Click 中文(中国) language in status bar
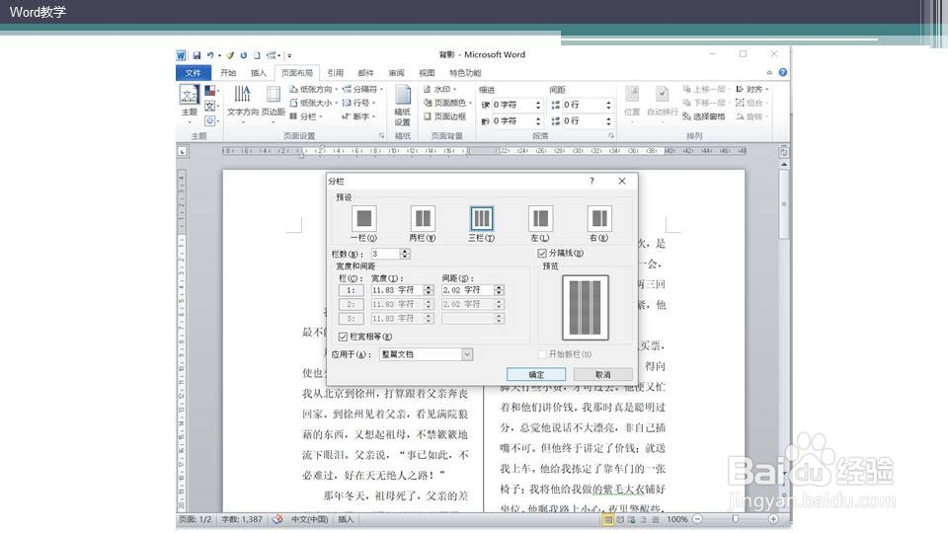This screenshot has width=948, height=533. (309, 519)
